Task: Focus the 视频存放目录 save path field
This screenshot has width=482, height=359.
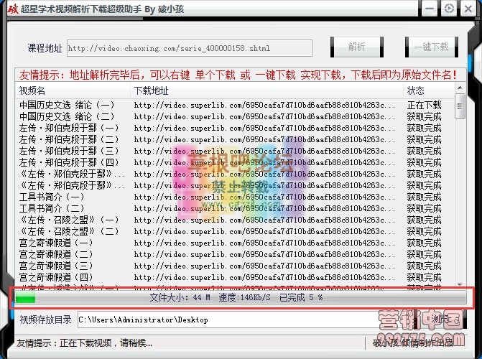Action: [x=244, y=320]
